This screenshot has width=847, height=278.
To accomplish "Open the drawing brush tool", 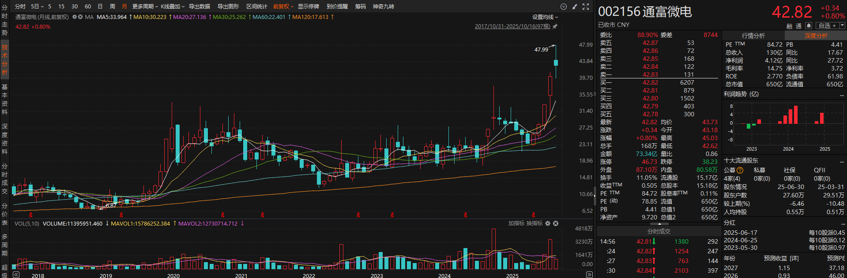I will click(x=575, y=7).
